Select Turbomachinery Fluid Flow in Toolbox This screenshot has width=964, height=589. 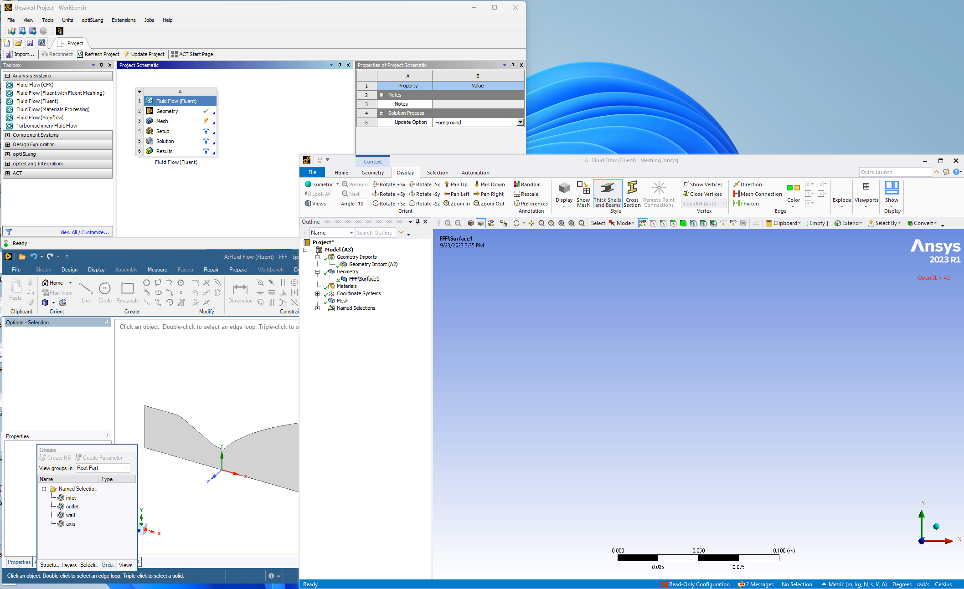[x=46, y=126]
